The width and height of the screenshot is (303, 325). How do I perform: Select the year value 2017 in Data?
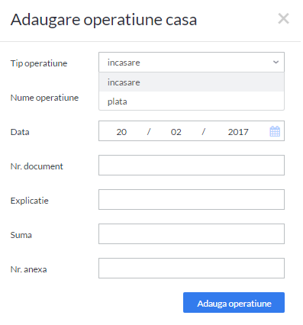pos(238,132)
